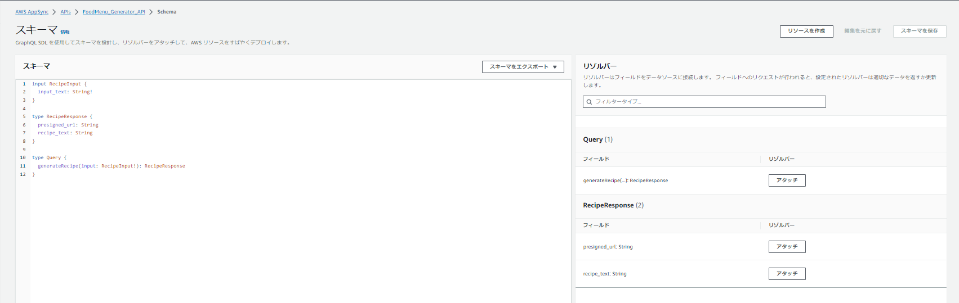Viewport: 959px width, 303px height.
Task: Click the リゾルバー panel heading
Action: click(600, 66)
